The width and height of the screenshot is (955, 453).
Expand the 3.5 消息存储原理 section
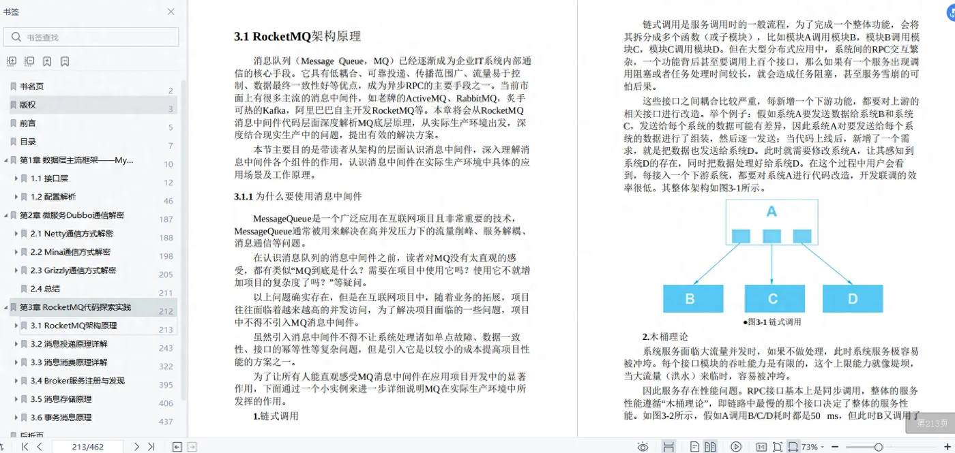tap(16, 399)
